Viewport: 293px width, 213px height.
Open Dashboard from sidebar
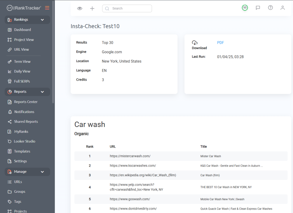coord(22,30)
